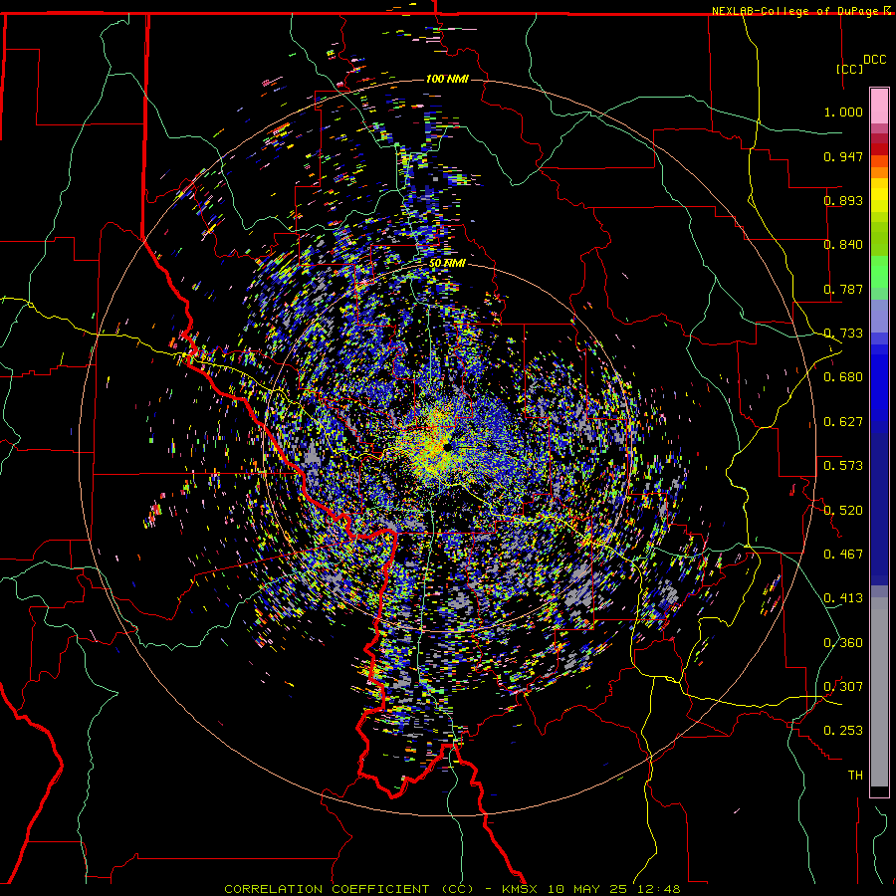896x896 pixels.
Task: Pick the bright green segment of the color scale
Action: click(x=879, y=271)
